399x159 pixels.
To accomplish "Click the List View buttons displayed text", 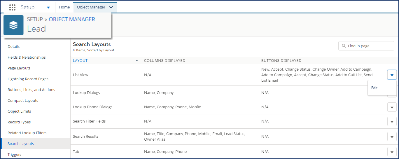I will coord(317,75).
